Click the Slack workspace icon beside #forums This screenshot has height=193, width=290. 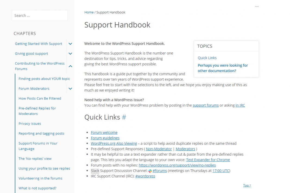[x=150, y=171]
